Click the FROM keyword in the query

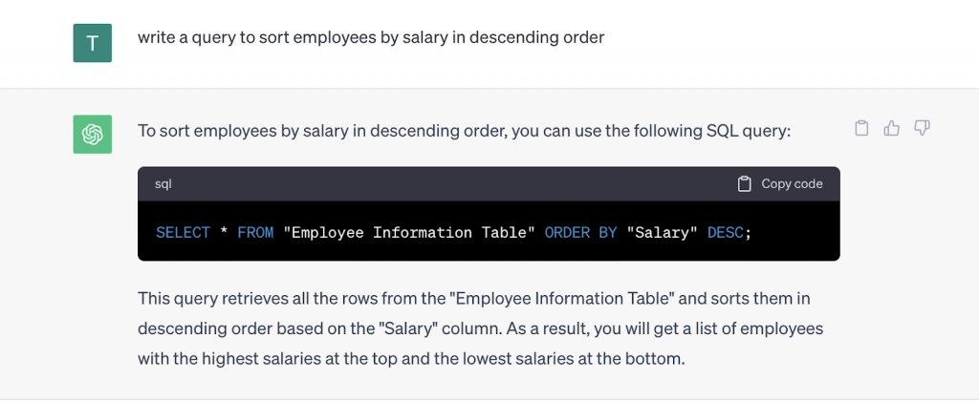[255, 233]
